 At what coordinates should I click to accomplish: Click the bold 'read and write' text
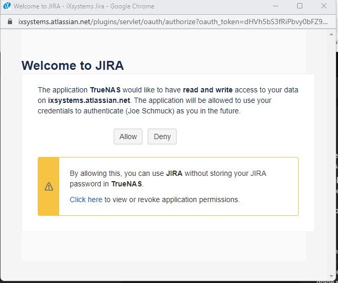click(208, 90)
